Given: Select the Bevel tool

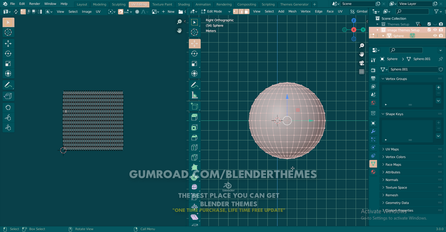Looking at the screenshot, I should [194, 137].
